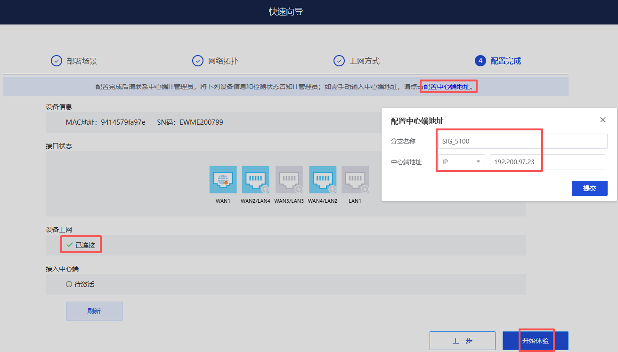Viewport: 618px width, 352px height.
Task: Click the 上一步 button
Action: (x=462, y=341)
